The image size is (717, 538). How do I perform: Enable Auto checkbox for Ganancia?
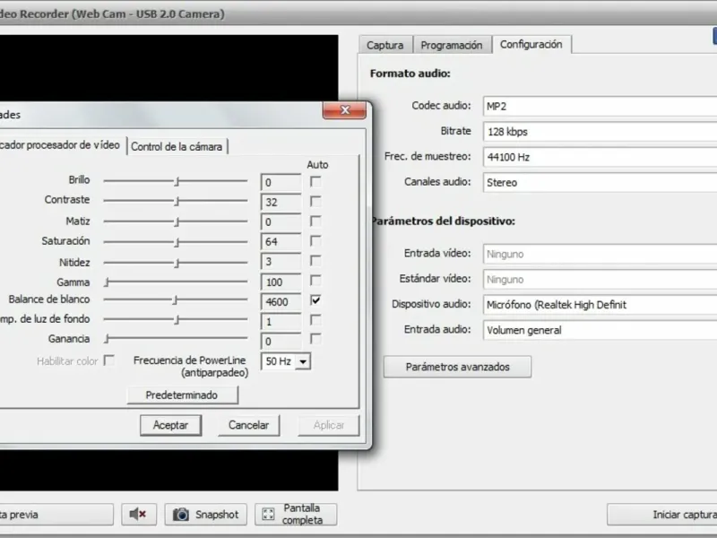[315, 339]
